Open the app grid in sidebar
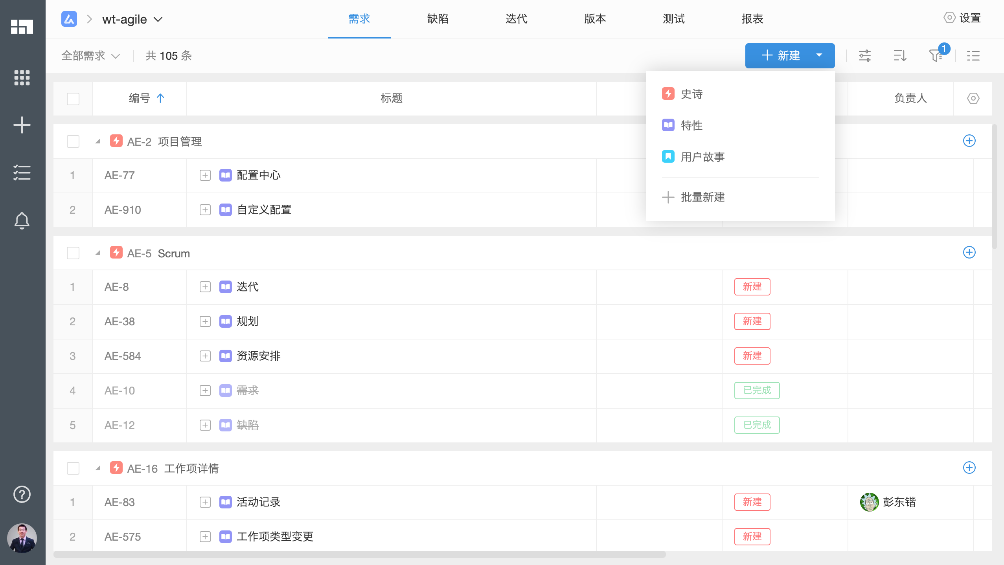 point(22,78)
